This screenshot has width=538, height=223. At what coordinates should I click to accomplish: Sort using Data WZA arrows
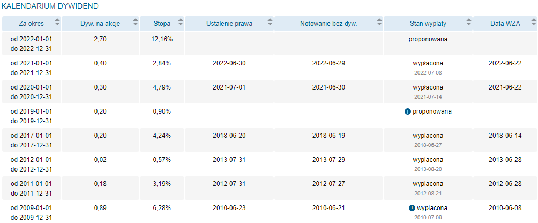(x=533, y=23)
